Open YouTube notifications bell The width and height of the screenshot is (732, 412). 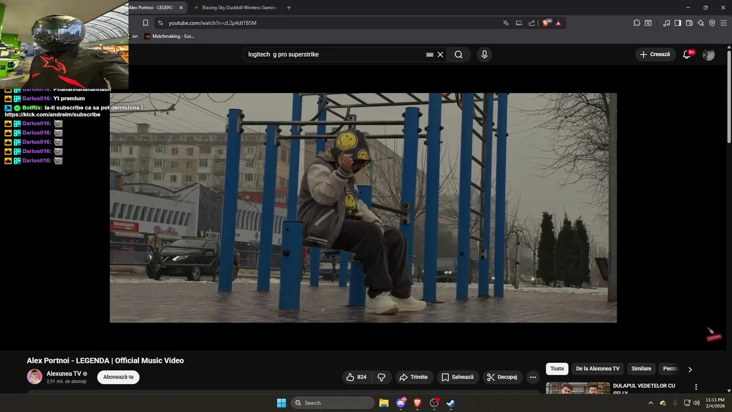pos(687,54)
